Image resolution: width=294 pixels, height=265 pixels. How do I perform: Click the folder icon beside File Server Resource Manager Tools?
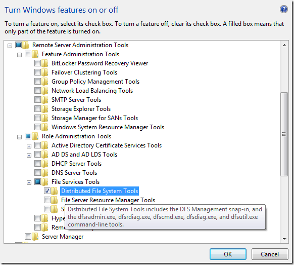tap(55, 200)
